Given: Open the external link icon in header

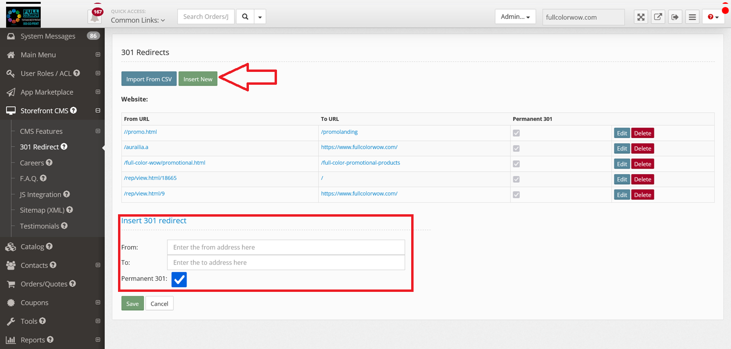Looking at the screenshot, I should click(658, 17).
